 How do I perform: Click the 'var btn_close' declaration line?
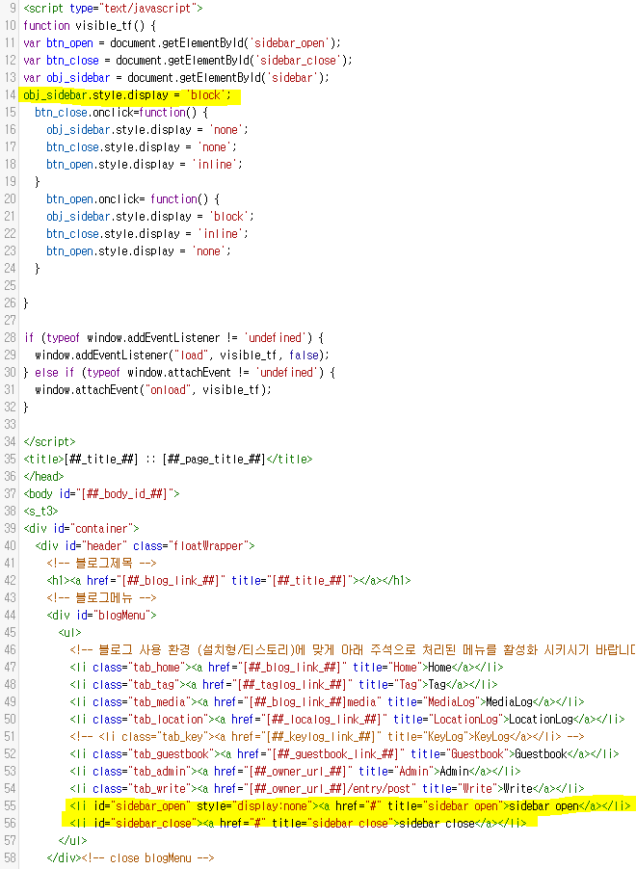coord(187,60)
